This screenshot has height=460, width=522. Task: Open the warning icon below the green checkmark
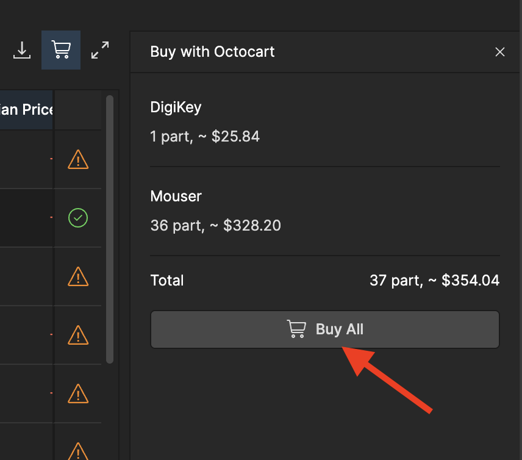pos(78,277)
